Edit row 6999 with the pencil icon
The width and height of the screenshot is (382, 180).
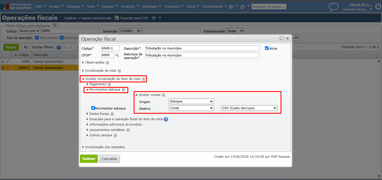tap(8, 62)
